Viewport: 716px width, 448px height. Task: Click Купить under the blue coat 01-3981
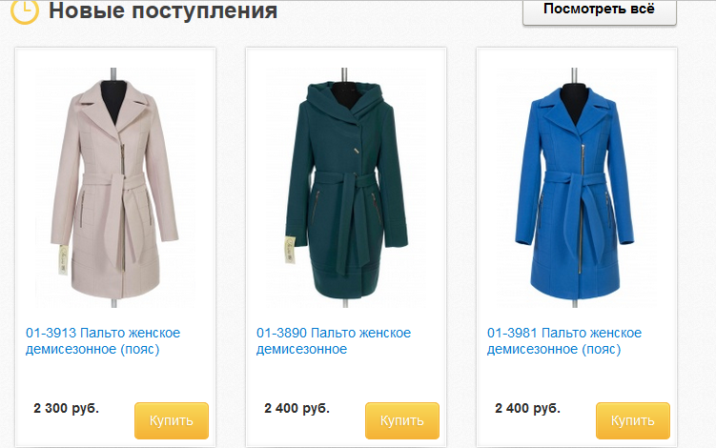coord(632,420)
